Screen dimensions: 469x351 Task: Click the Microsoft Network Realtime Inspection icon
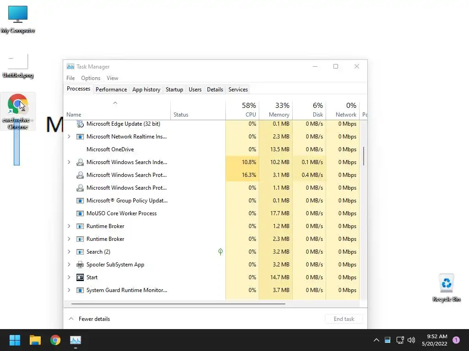point(80,137)
